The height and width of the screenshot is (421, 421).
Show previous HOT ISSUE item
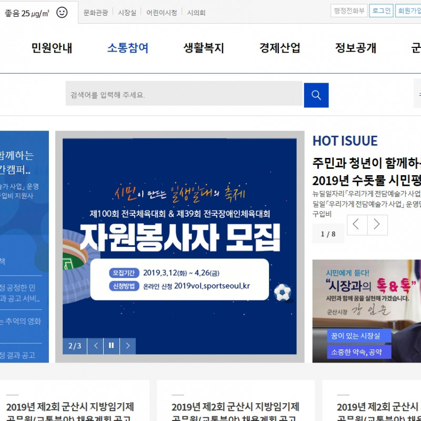[x=356, y=225]
